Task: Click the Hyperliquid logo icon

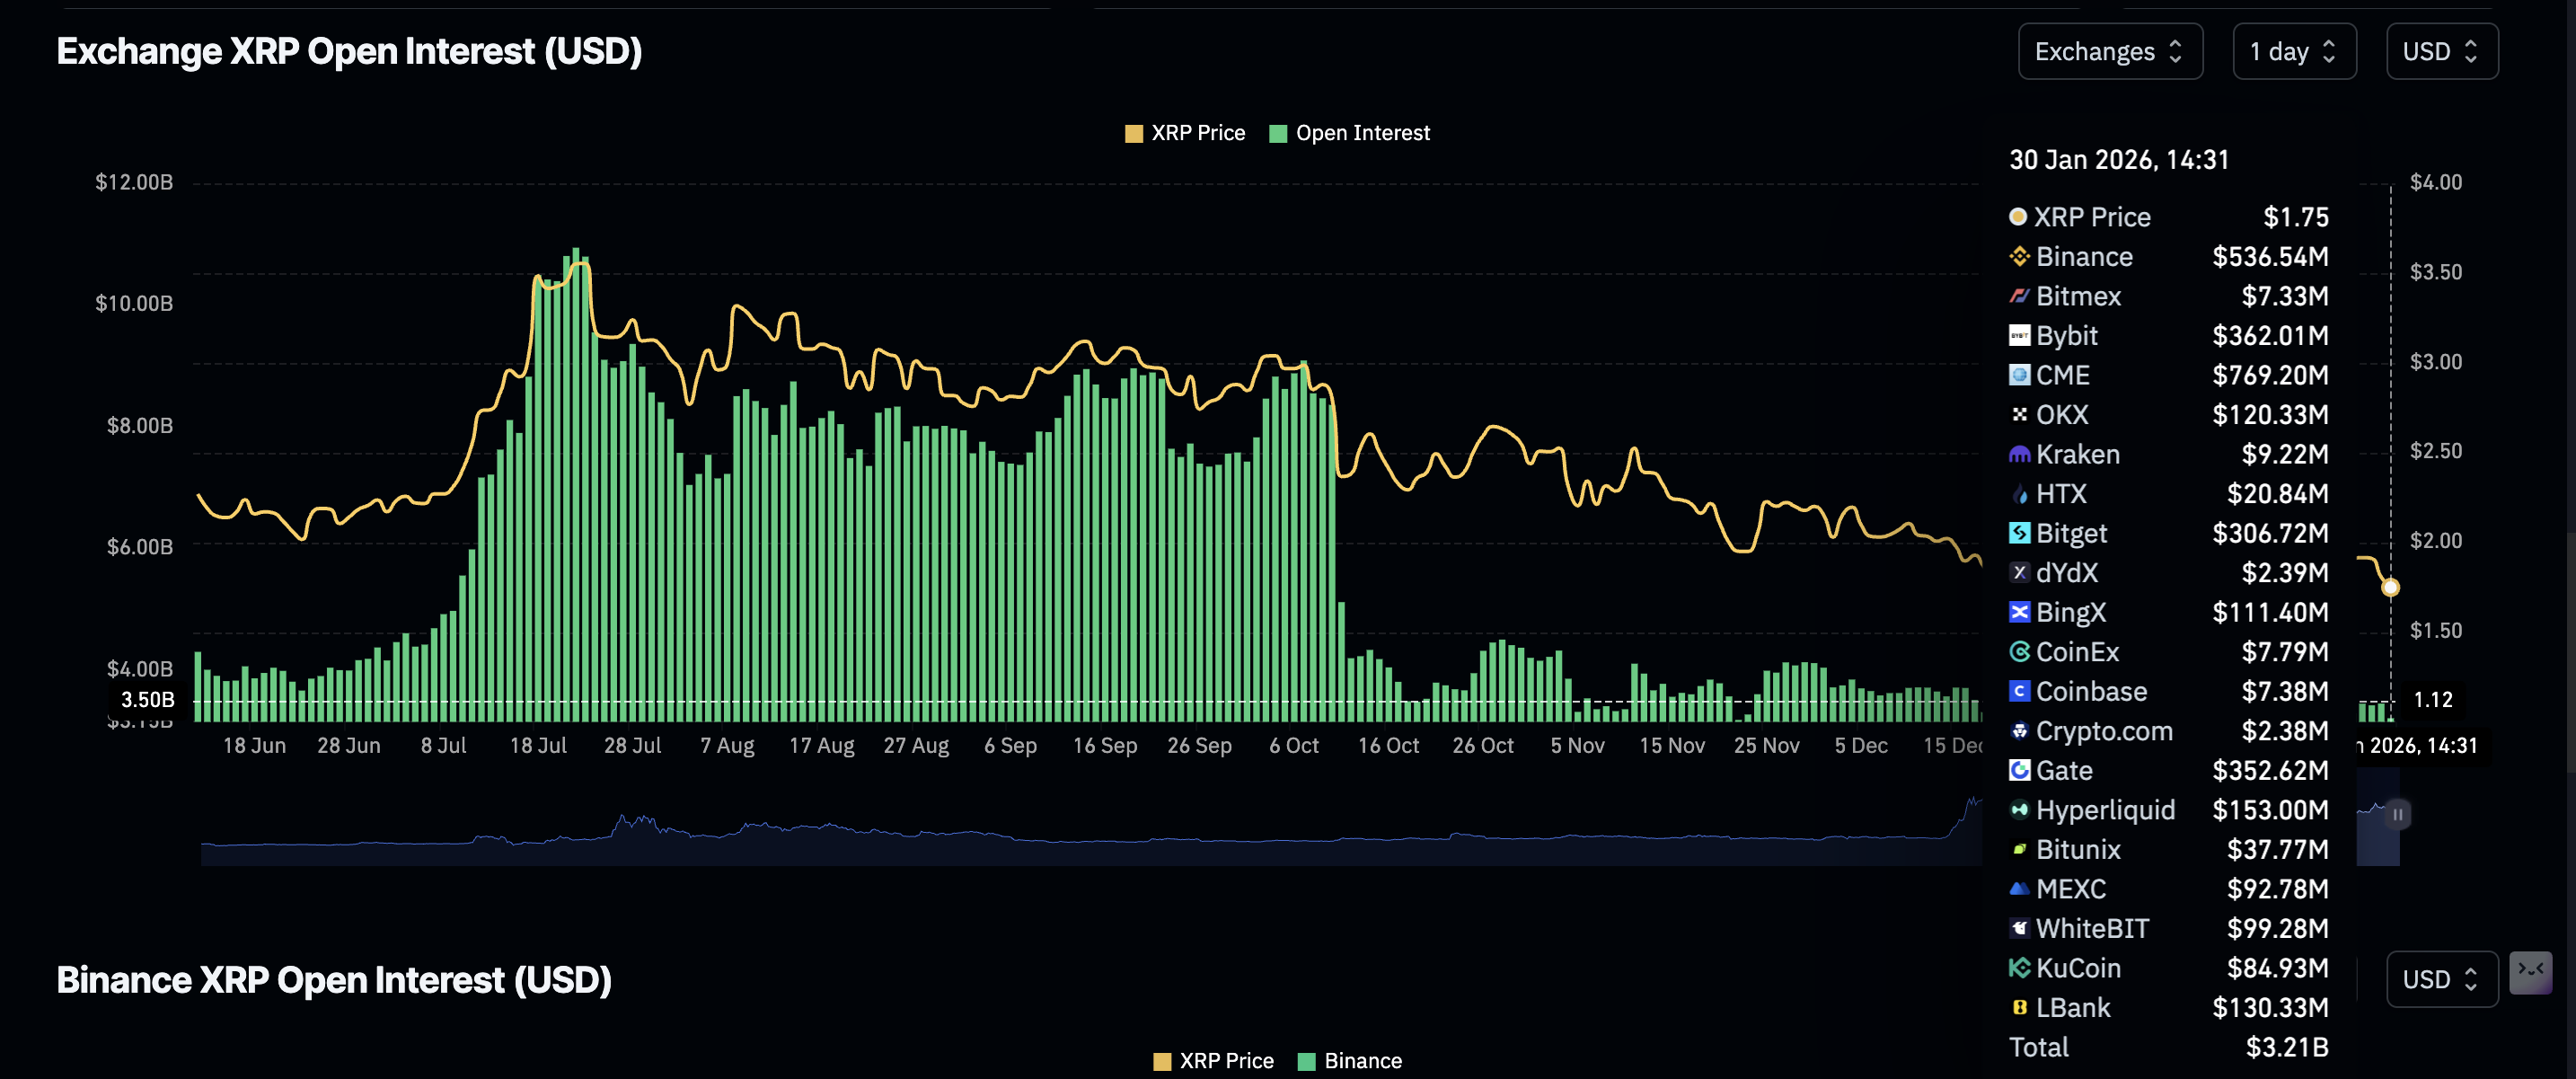Action: (x=2019, y=810)
